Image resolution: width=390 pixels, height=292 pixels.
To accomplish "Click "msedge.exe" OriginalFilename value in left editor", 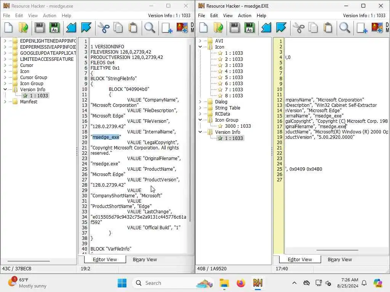I will pos(105,163).
